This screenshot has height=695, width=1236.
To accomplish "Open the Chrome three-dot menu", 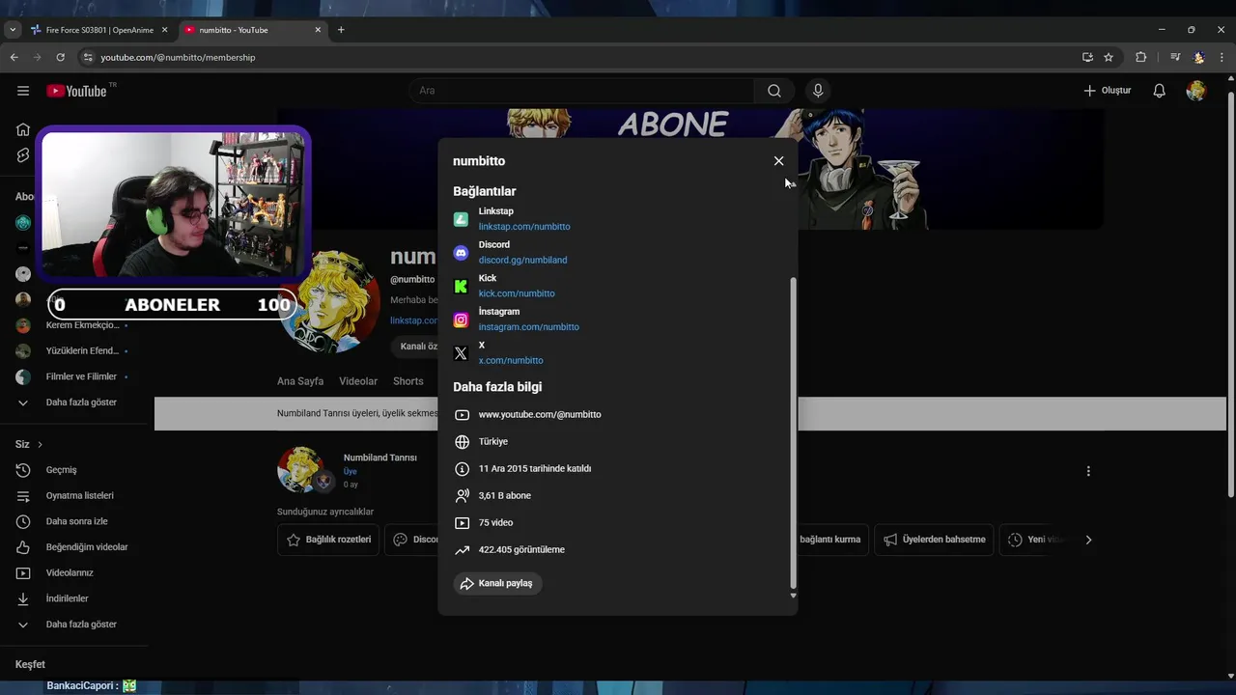I will [x=1222, y=58].
